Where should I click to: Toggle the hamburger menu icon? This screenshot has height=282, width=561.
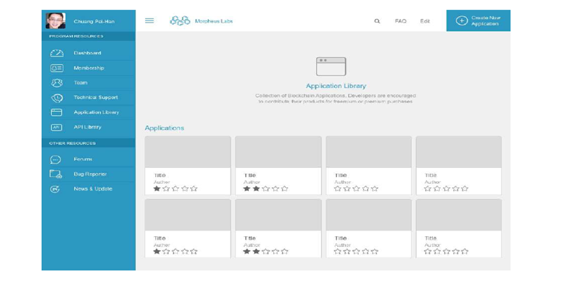[150, 21]
